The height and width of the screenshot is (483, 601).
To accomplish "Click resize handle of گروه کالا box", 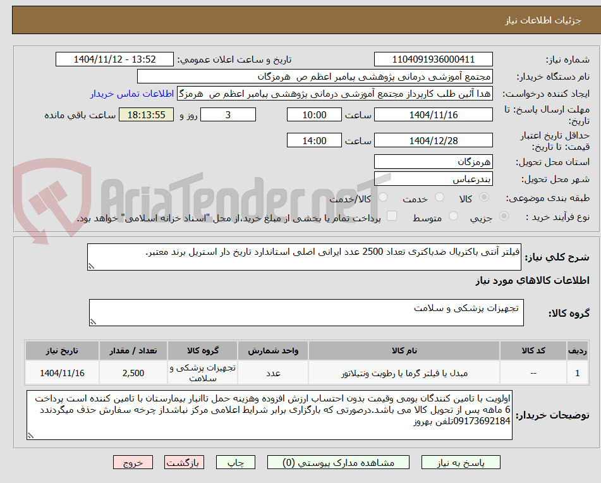I will 93,322.
